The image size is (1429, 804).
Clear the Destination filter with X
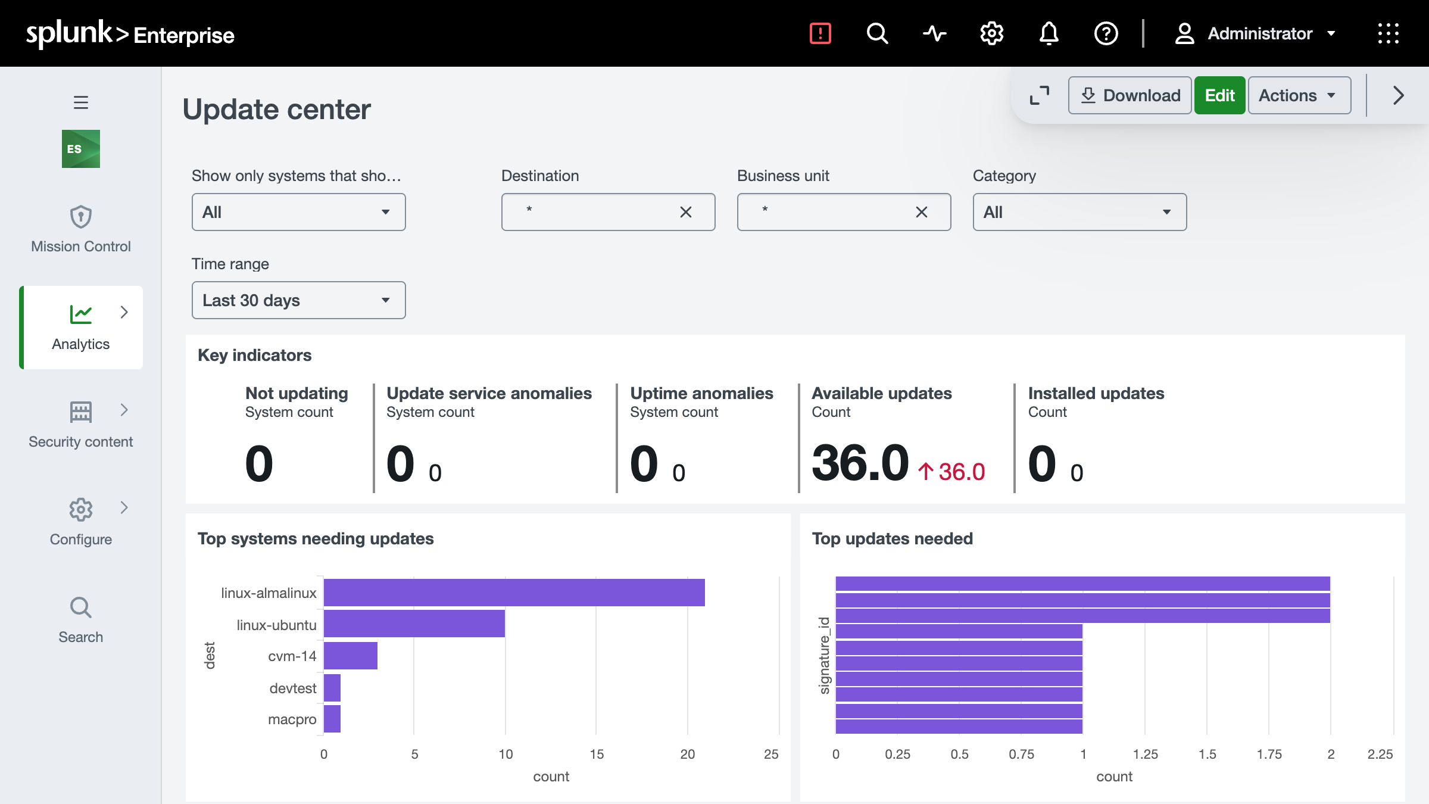click(x=686, y=212)
